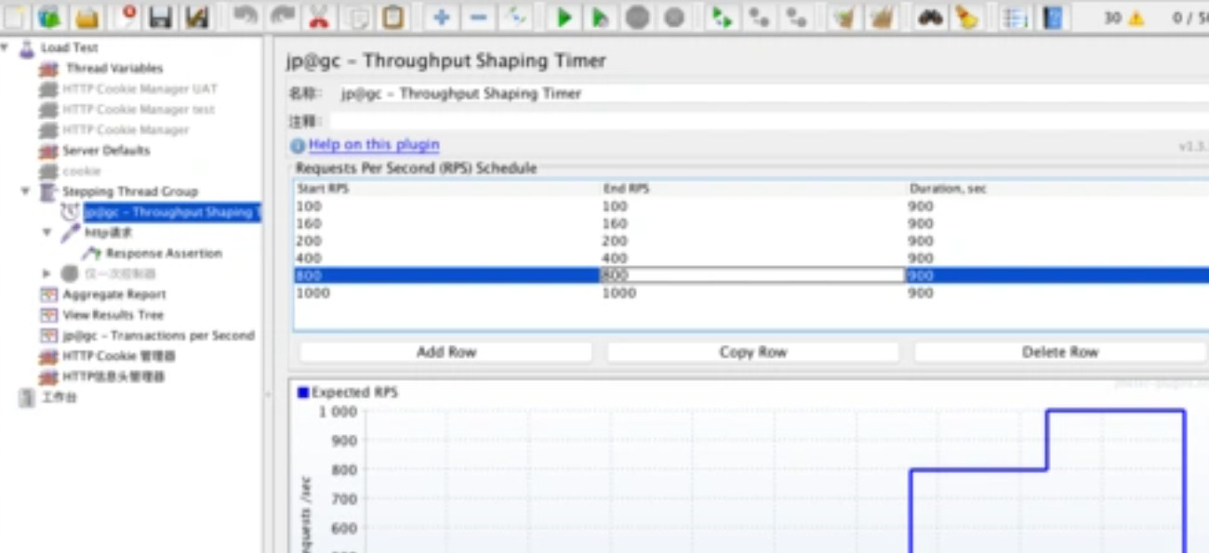This screenshot has width=1209, height=553.
Task: Select Aggregate Report in the tree
Action: pos(114,295)
